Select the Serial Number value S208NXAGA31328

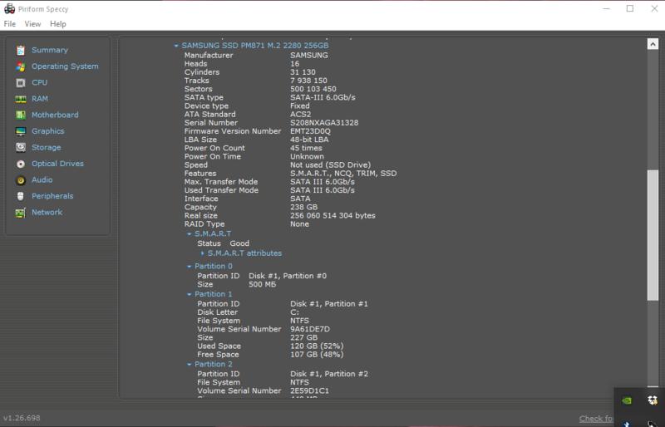tap(324, 123)
